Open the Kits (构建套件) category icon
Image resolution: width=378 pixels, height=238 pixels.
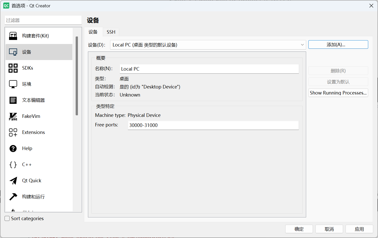click(13, 36)
